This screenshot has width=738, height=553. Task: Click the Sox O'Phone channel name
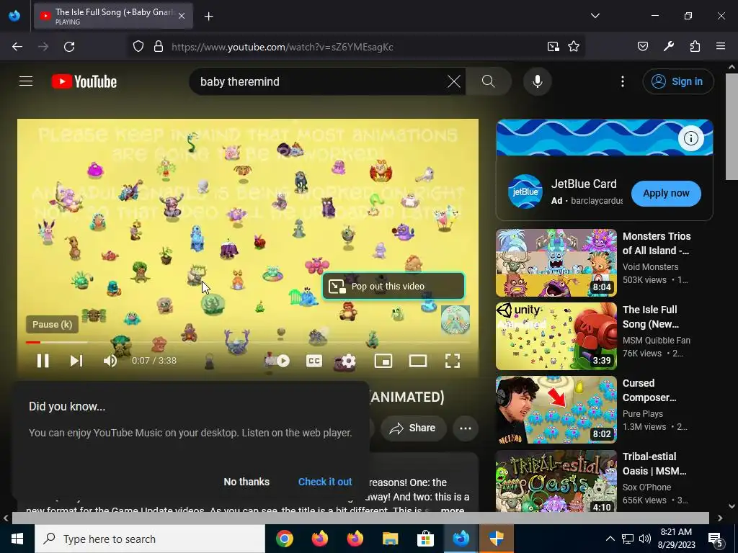(x=646, y=487)
